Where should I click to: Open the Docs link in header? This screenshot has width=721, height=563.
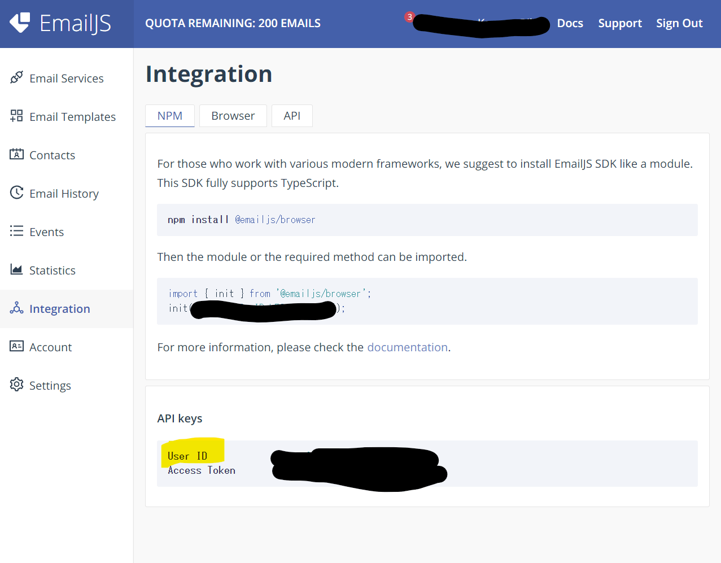[x=570, y=23]
